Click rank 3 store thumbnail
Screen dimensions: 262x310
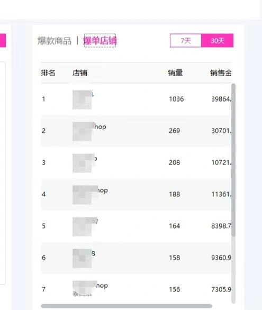[x=82, y=163]
